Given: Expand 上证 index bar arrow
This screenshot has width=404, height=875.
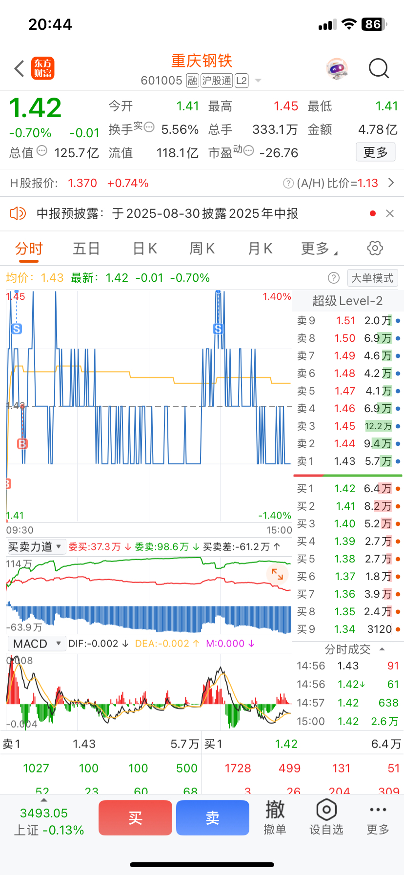Looking at the screenshot, I should pos(44,800).
